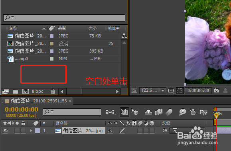Click the project panel scroll up arrow

(124, 43)
